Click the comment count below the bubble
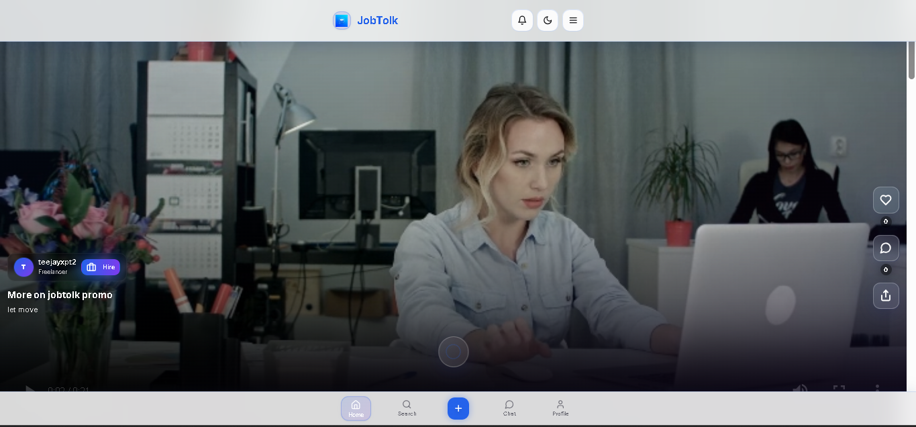The height and width of the screenshot is (427, 916). [886, 269]
